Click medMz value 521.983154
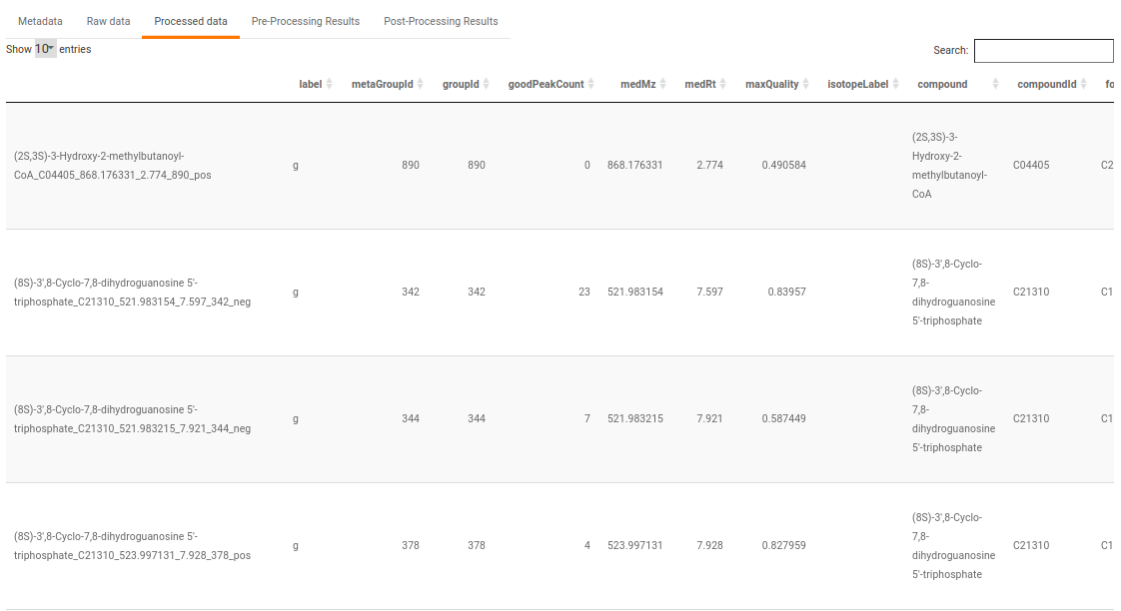 click(x=634, y=292)
